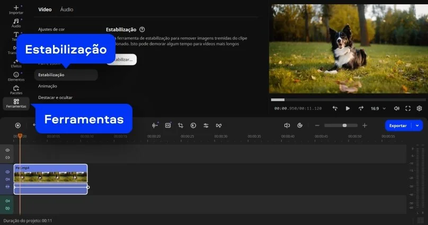
Task: Expand the Exportar options arrow
Action: tap(418, 125)
